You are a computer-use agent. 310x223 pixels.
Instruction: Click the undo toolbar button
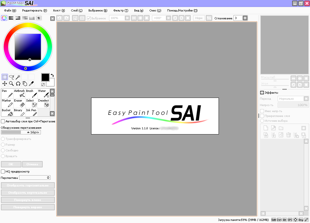(x=60, y=18)
